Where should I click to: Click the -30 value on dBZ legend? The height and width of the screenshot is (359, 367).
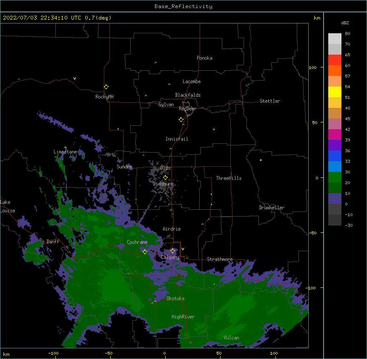349,226
